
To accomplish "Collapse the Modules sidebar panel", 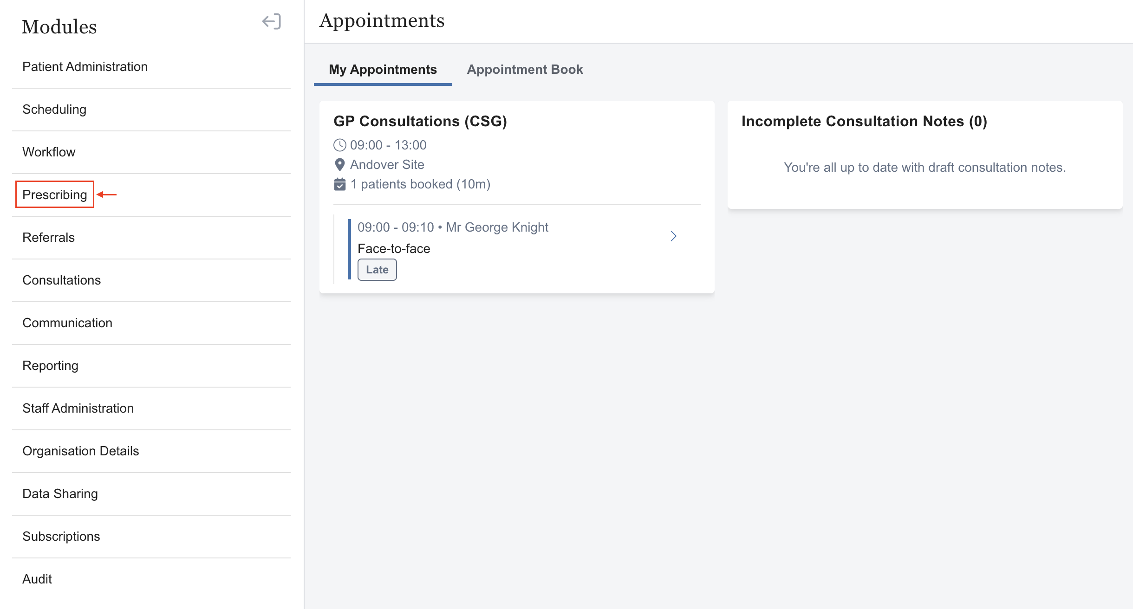I will pyautogui.click(x=272, y=21).
